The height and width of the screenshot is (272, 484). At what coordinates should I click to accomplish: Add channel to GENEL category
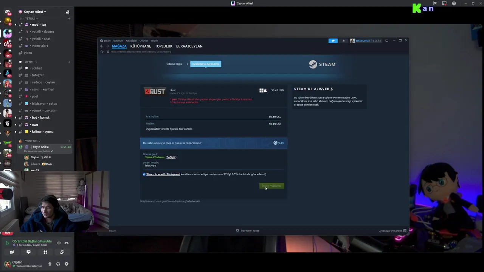(69, 62)
